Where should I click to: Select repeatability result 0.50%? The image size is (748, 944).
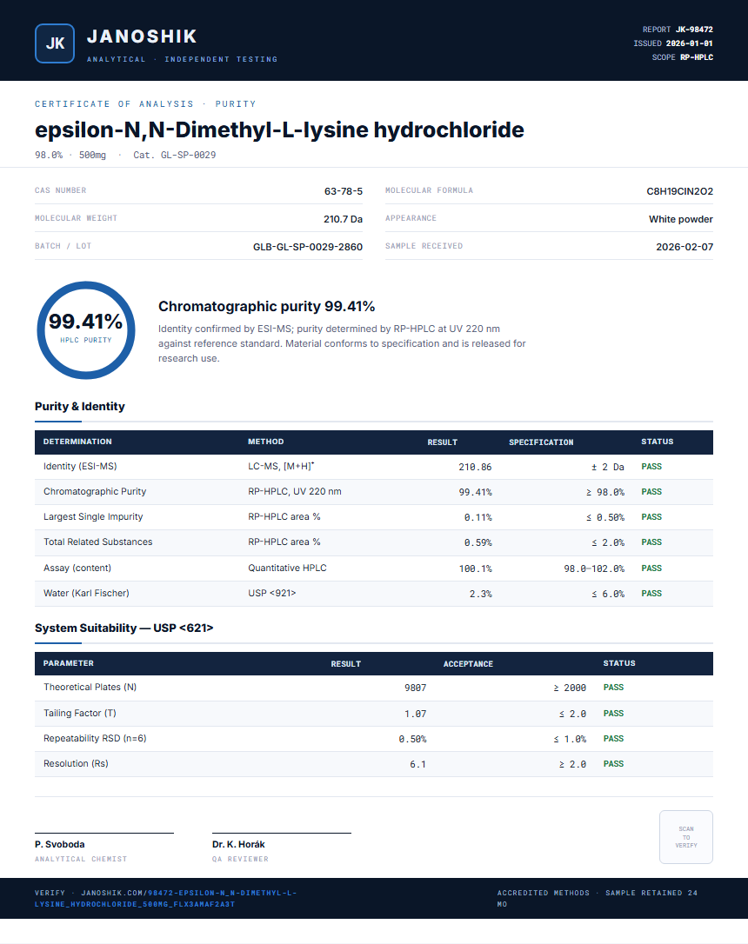click(412, 740)
